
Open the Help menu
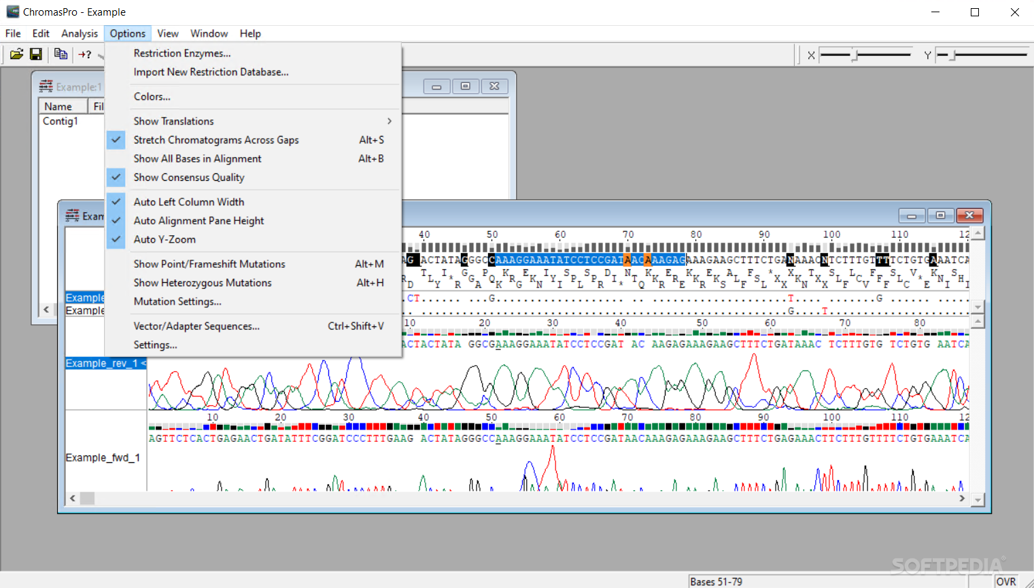coord(250,33)
